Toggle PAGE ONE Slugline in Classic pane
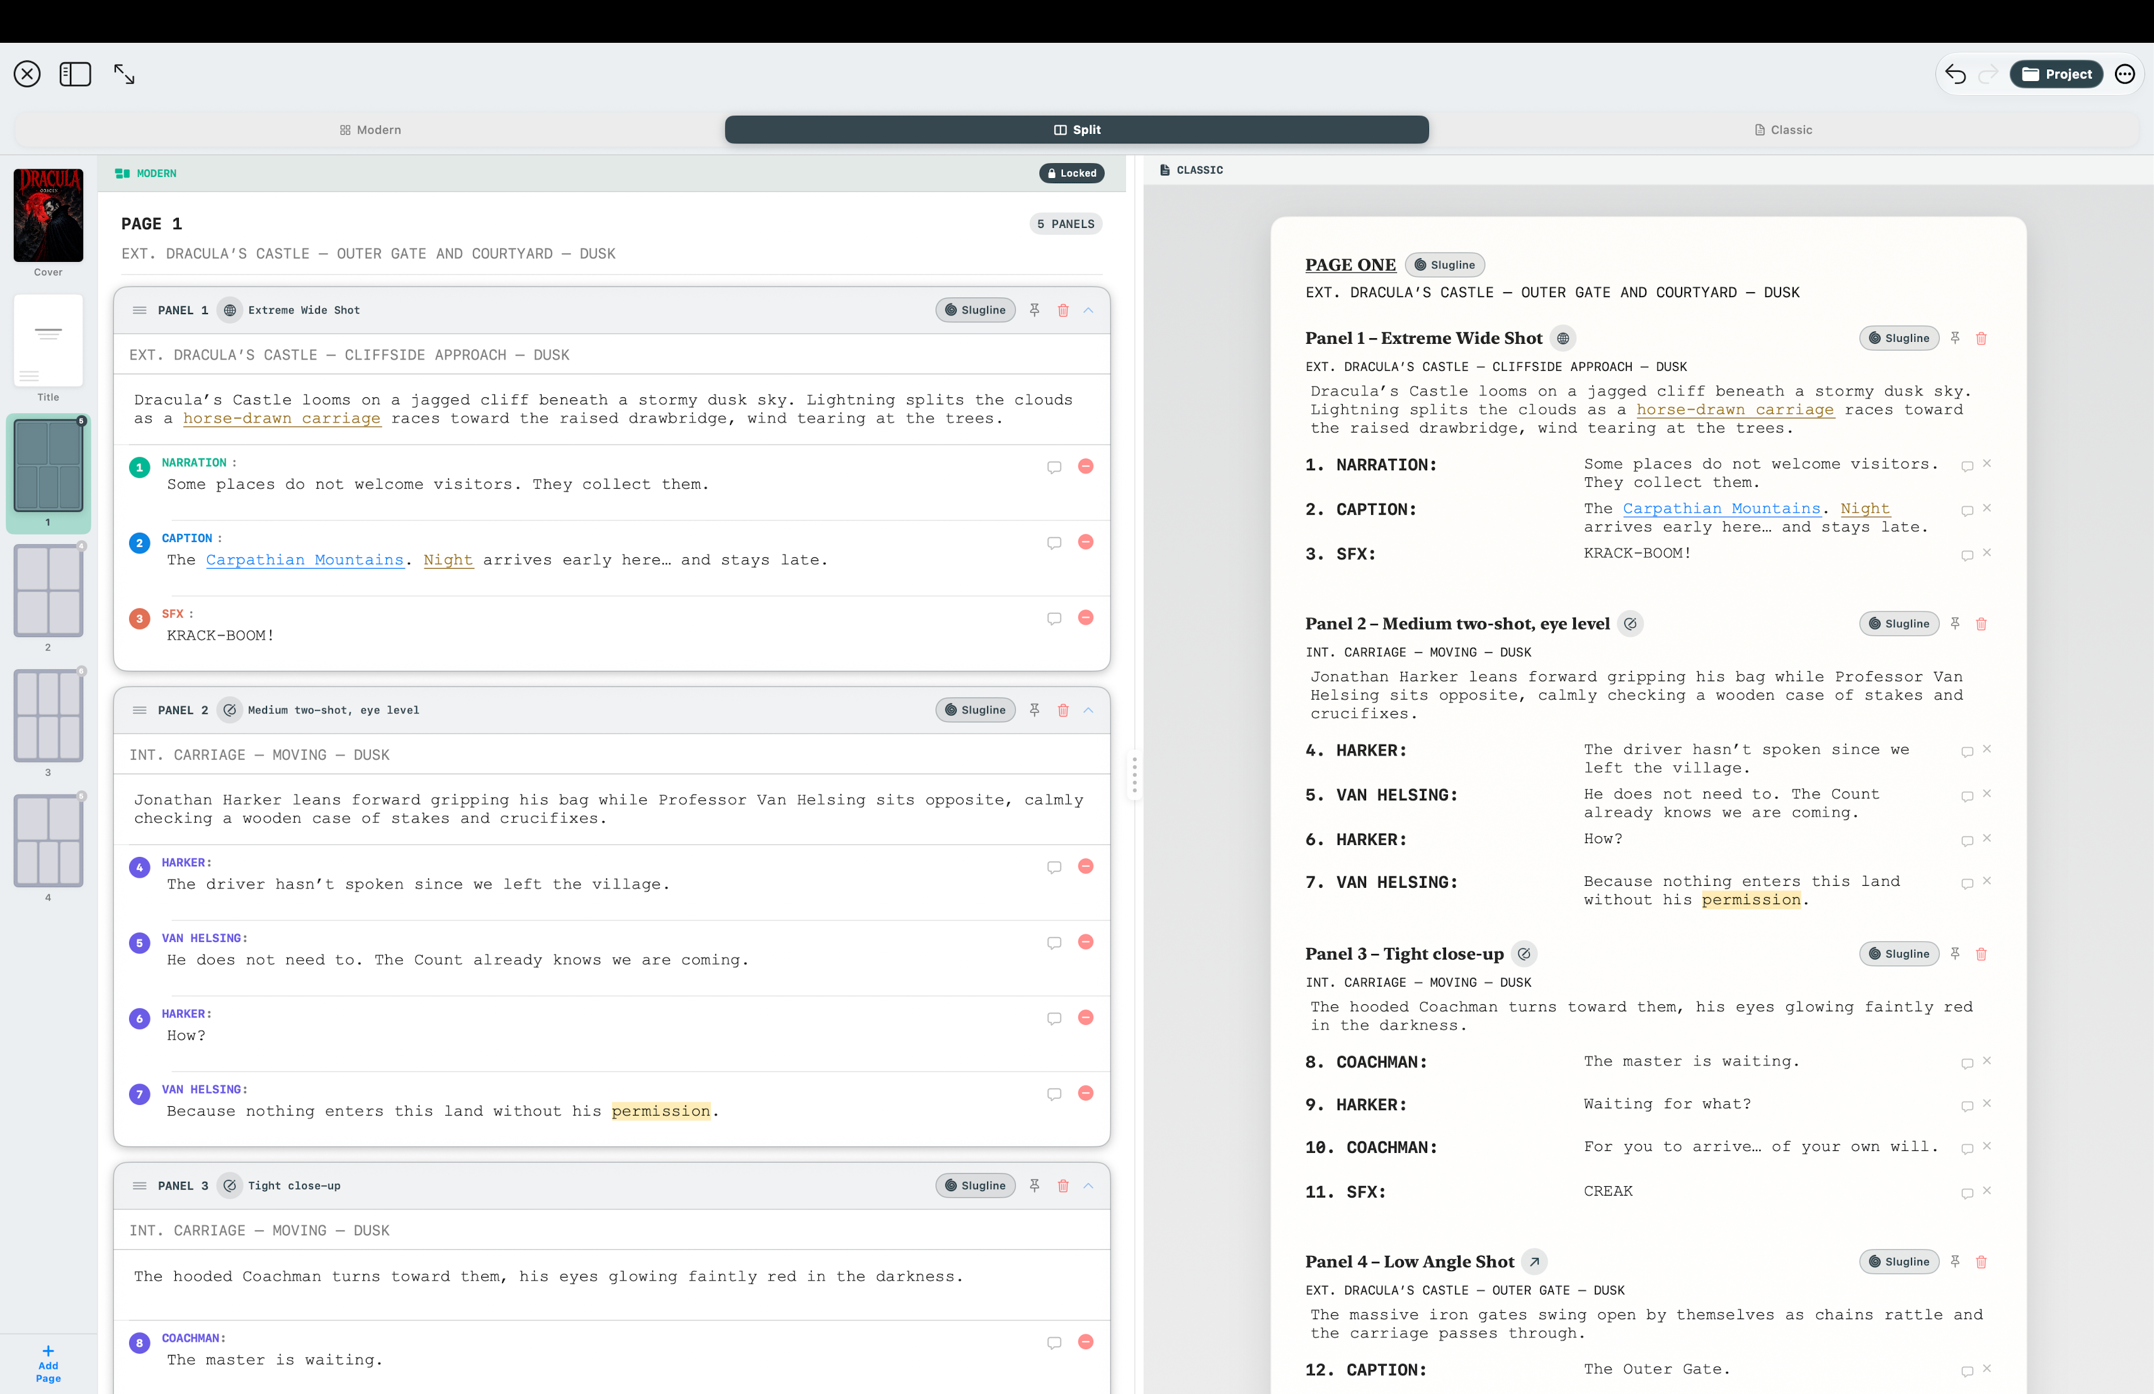The width and height of the screenshot is (2154, 1394). [x=1444, y=265]
